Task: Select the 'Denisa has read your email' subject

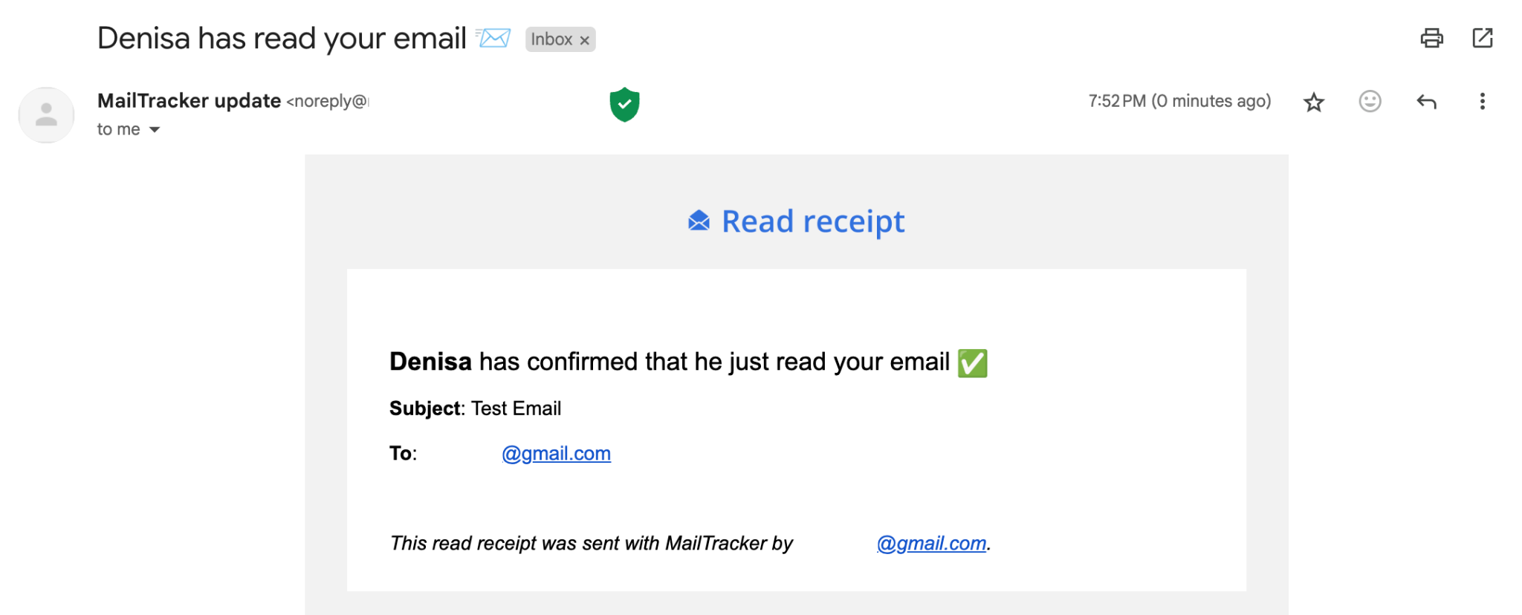Action: (x=281, y=37)
